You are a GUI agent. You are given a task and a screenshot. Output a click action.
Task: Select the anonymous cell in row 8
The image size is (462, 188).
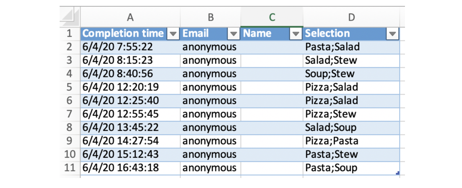pyautogui.click(x=210, y=128)
